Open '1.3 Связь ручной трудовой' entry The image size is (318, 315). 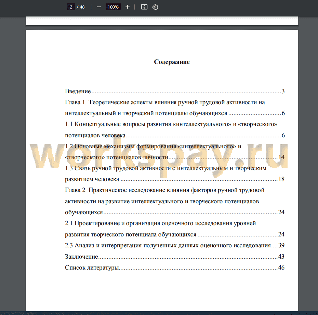coord(175,174)
